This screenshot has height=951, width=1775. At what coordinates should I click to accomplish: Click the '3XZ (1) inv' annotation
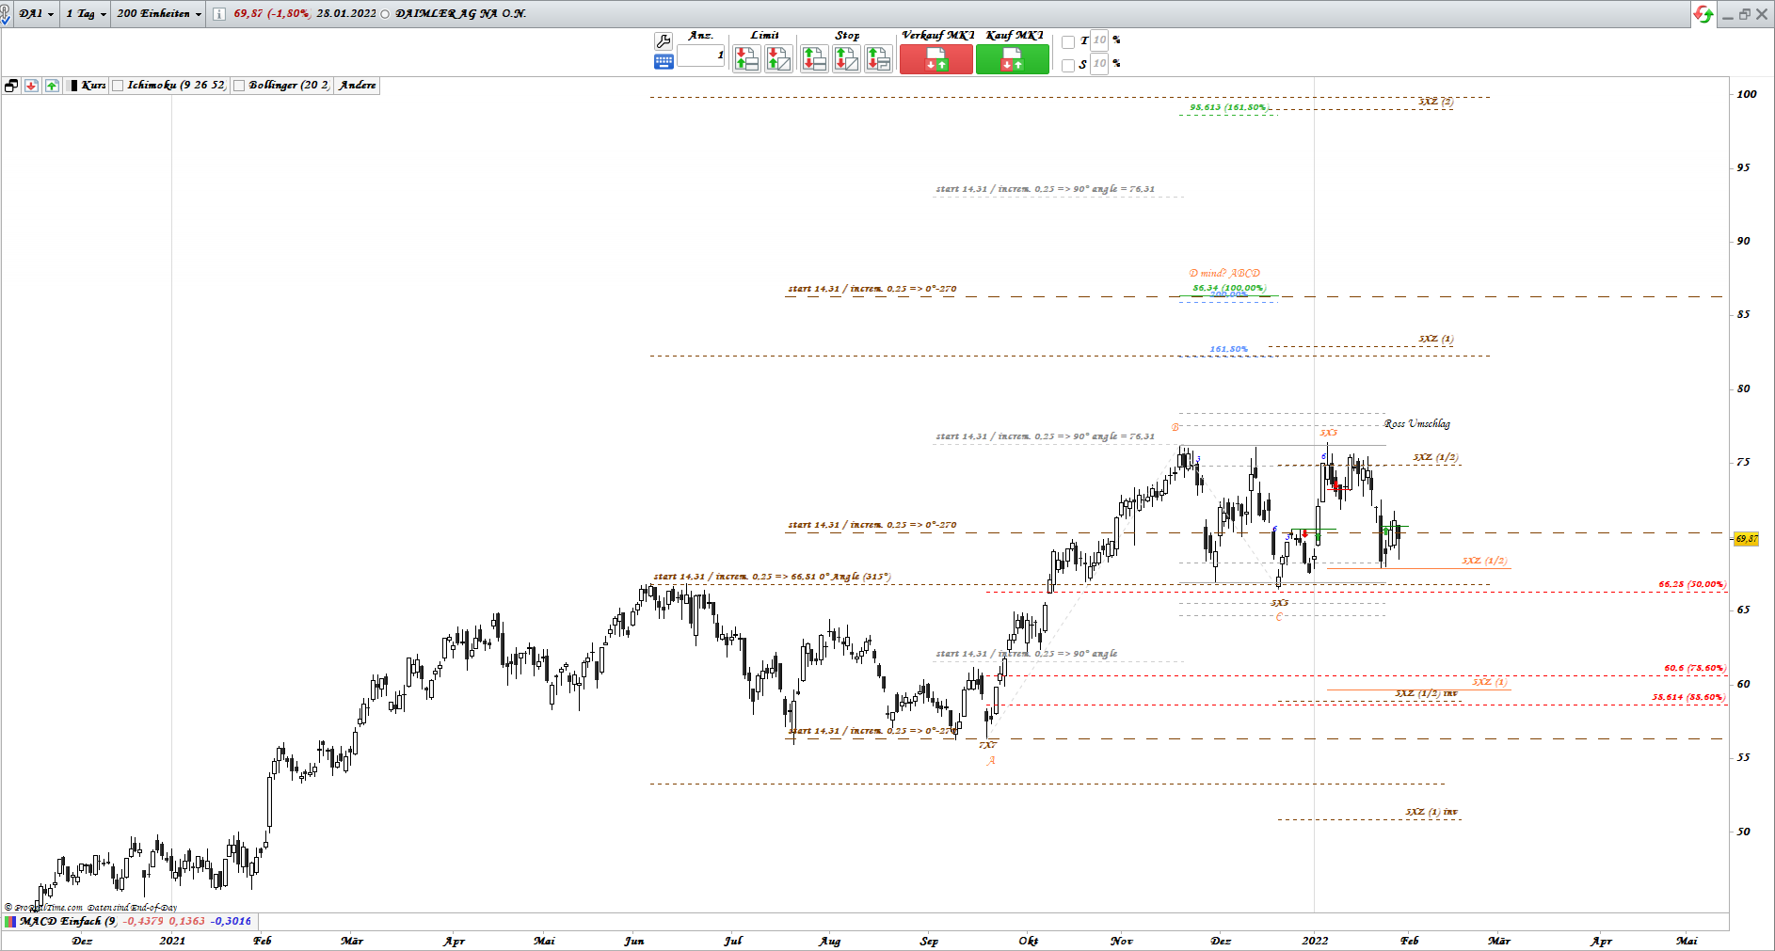tap(1431, 812)
